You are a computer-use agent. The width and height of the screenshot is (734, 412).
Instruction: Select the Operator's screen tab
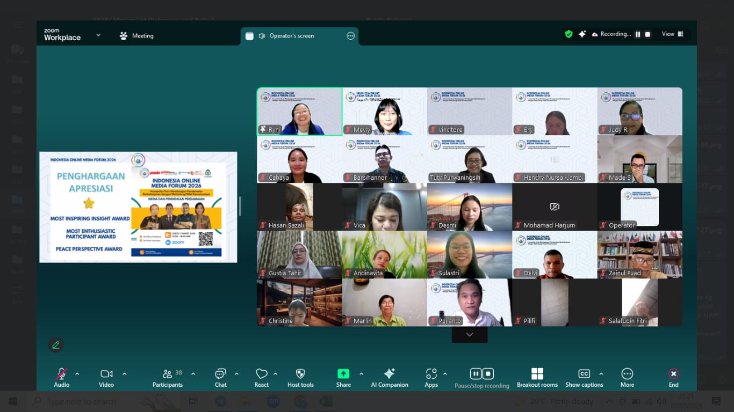pos(291,36)
